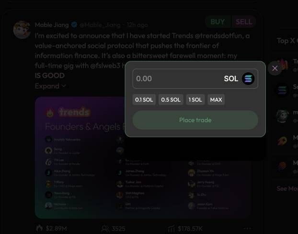This screenshot has width=298, height=234.
Task: Click the flame market cap icon
Action: pyautogui.click(x=39, y=228)
